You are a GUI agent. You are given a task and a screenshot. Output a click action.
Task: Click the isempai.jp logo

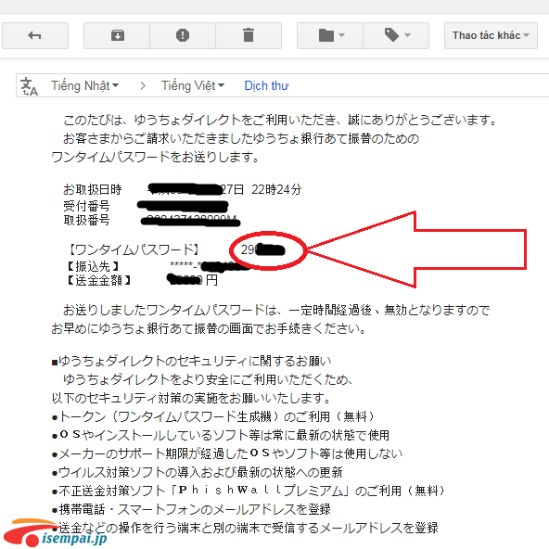[56, 533]
